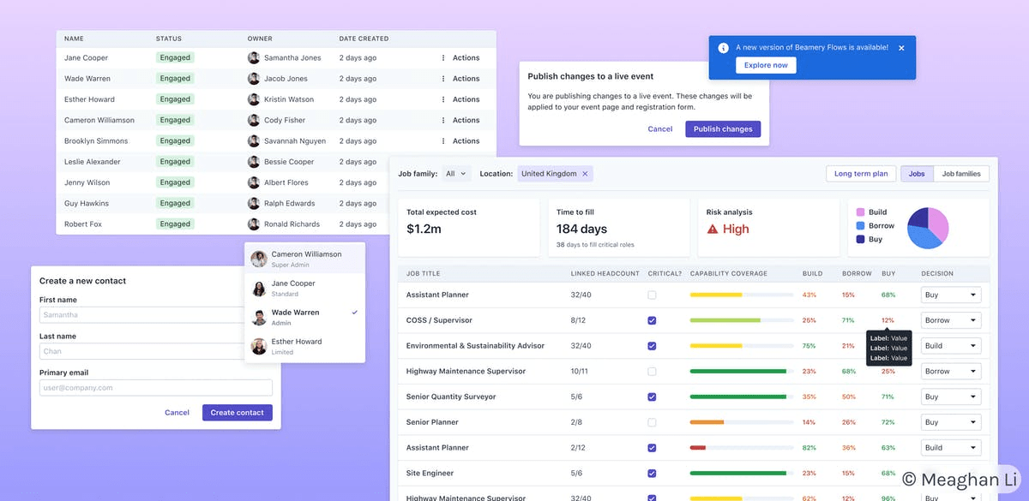Click the Publish changes button

tap(723, 129)
